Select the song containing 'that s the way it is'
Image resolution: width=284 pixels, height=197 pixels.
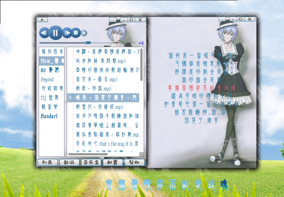[103, 144]
